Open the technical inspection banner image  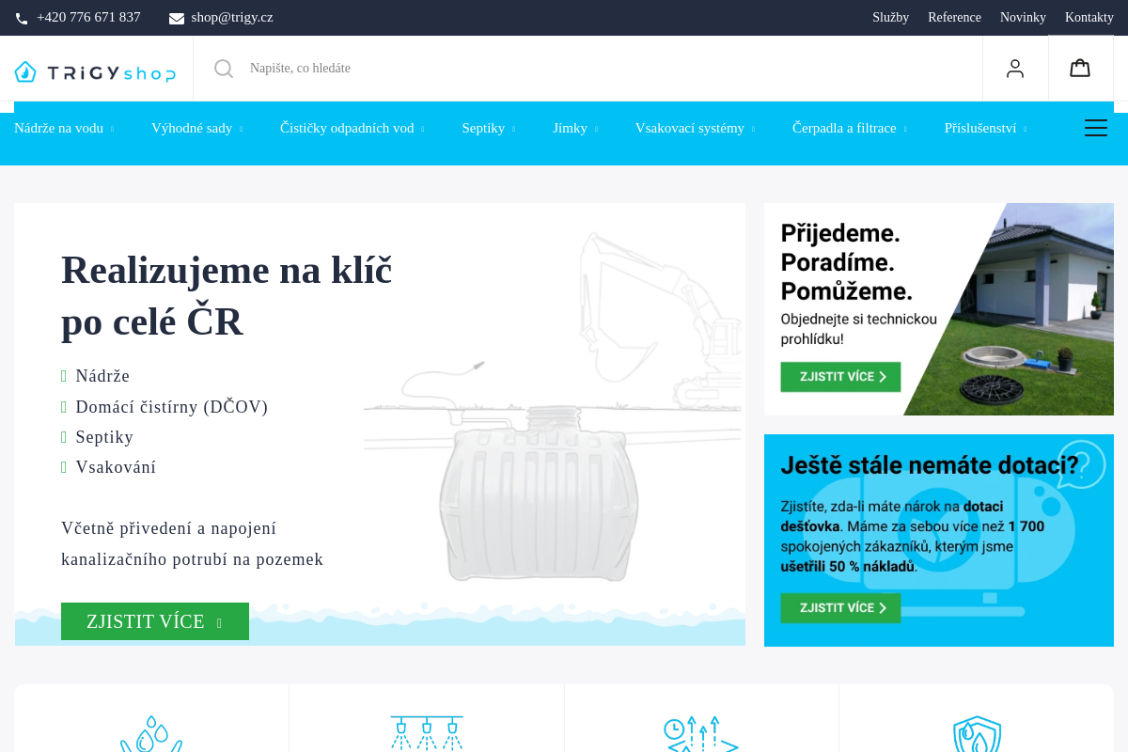click(x=939, y=309)
